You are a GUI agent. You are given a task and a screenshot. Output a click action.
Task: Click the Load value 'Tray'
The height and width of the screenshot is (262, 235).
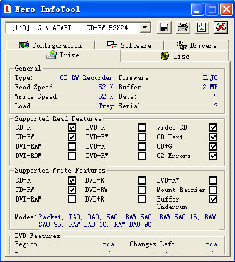pyautogui.click(x=106, y=106)
